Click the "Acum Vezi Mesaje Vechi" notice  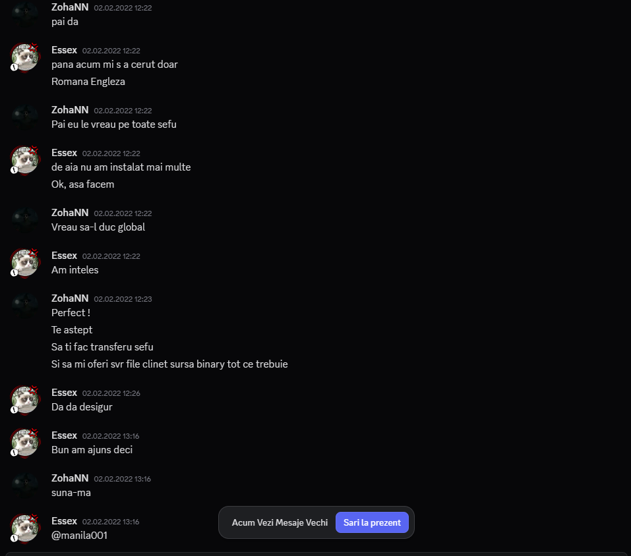click(x=280, y=522)
